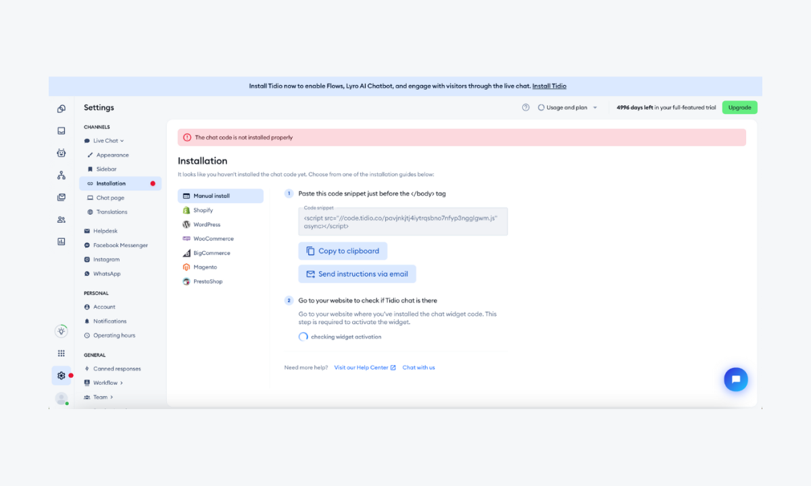Screen dimensions: 811x486
Task: Open the Analytics bar chart icon
Action: tap(61, 242)
